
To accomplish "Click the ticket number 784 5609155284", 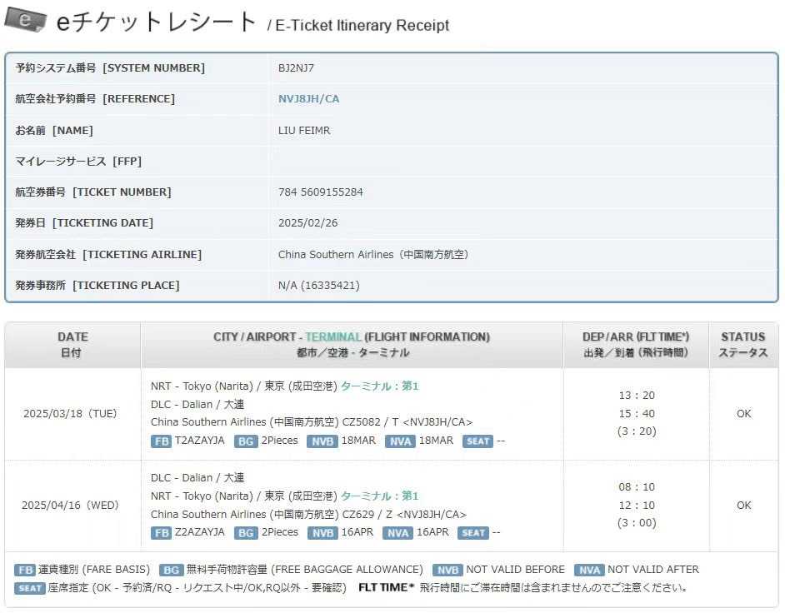I will 320,192.
